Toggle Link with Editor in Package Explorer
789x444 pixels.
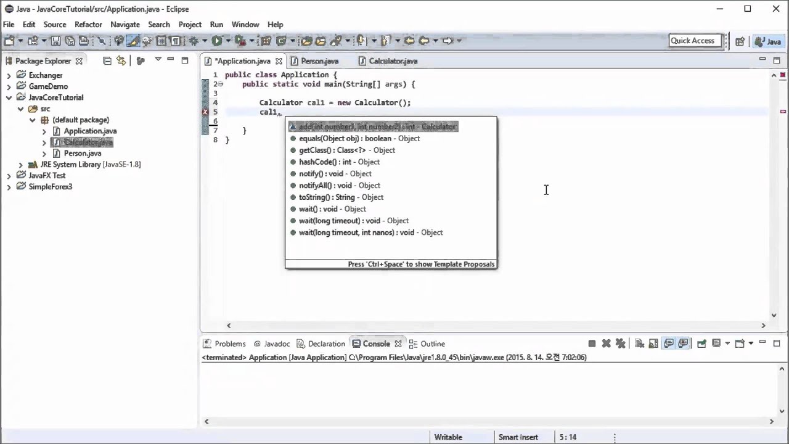point(121,60)
